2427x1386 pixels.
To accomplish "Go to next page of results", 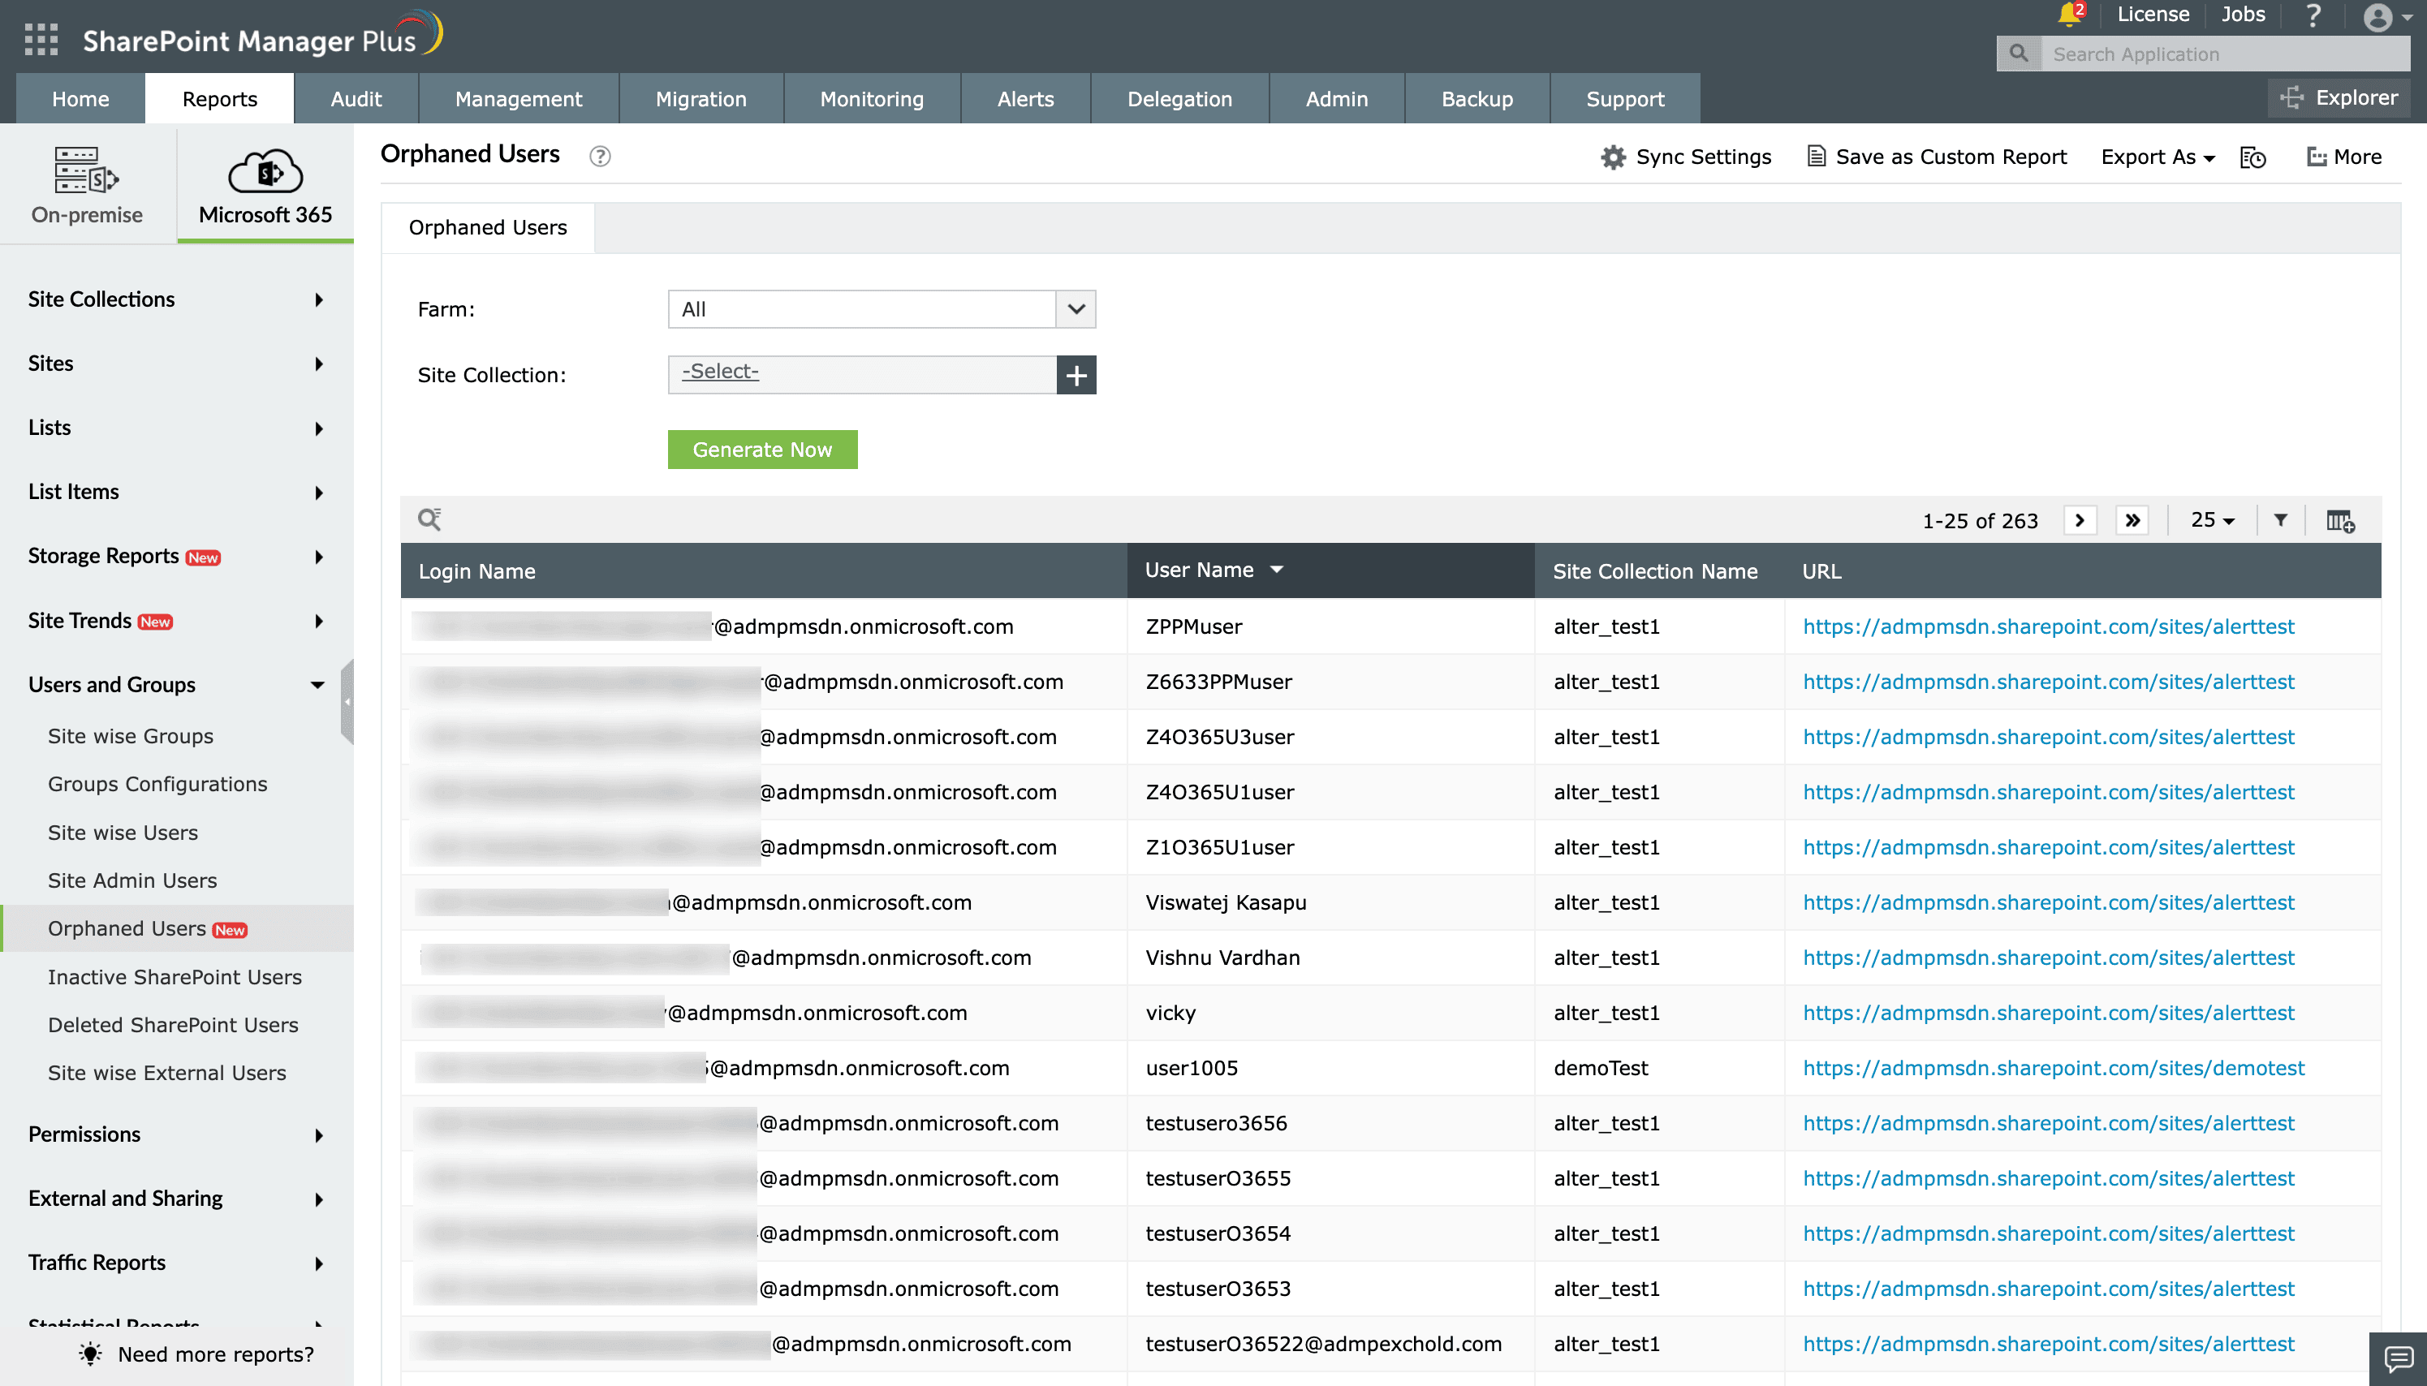I will pos(2080,521).
